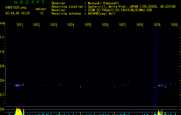Viewport: 181px width, 115px height.
Task: Click the 1027 time axis label
Action: pos(122,25)
